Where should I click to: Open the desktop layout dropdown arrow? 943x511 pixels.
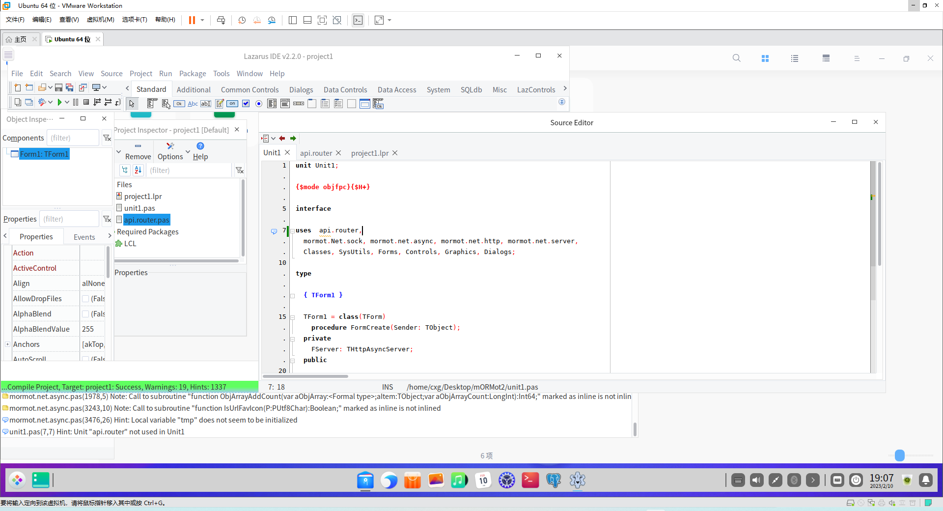click(x=105, y=87)
